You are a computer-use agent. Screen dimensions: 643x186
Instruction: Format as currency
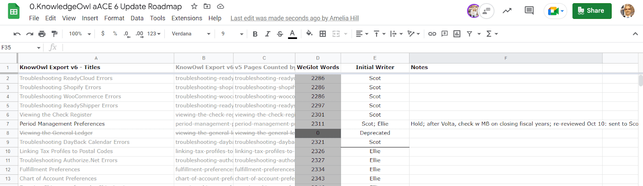pyautogui.click(x=103, y=34)
